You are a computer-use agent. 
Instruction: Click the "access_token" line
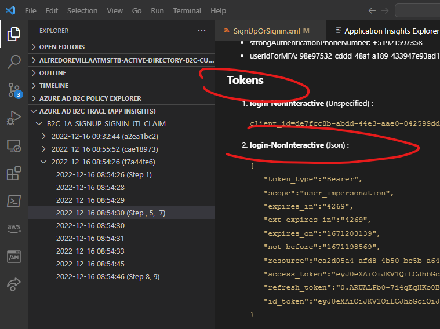[352, 274]
